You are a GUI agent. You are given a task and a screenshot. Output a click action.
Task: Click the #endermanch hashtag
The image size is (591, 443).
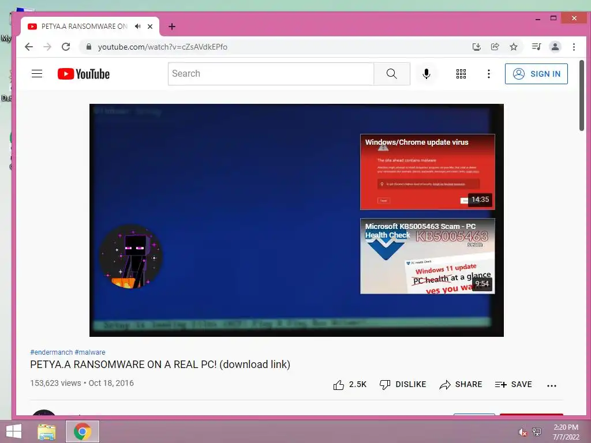[x=51, y=352]
